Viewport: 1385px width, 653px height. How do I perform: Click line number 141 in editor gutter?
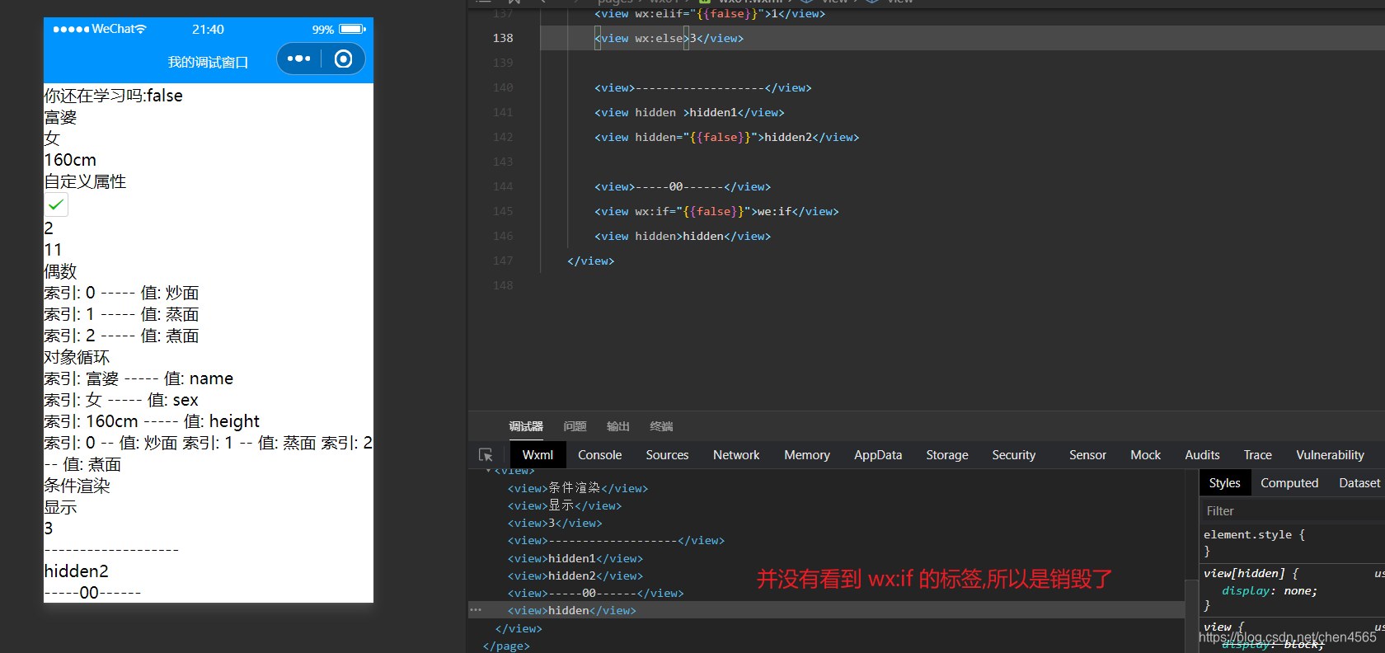point(503,112)
